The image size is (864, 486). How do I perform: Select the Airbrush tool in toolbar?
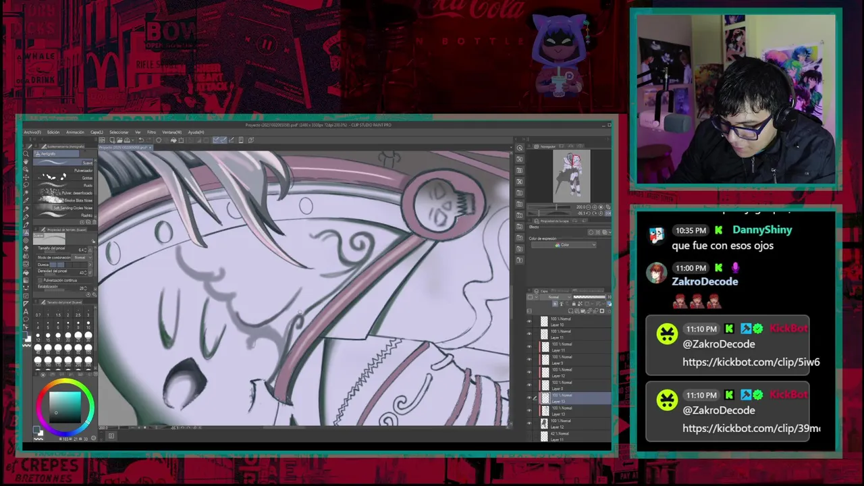26,233
